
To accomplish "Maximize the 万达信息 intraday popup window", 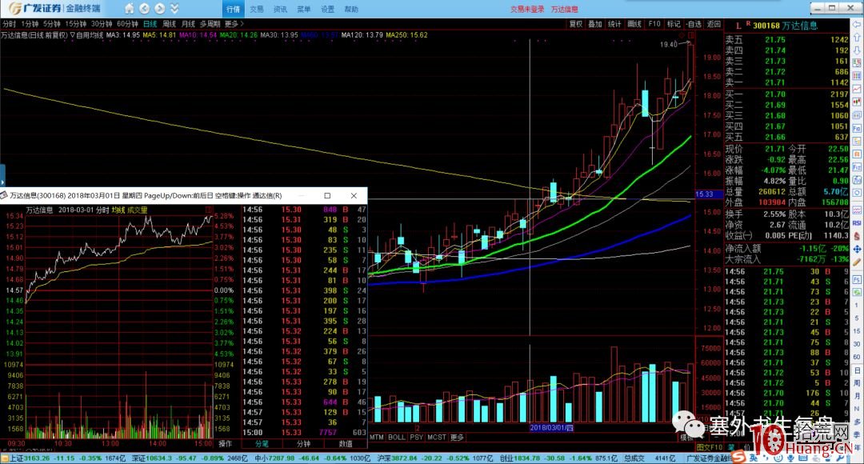I will point(327,196).
